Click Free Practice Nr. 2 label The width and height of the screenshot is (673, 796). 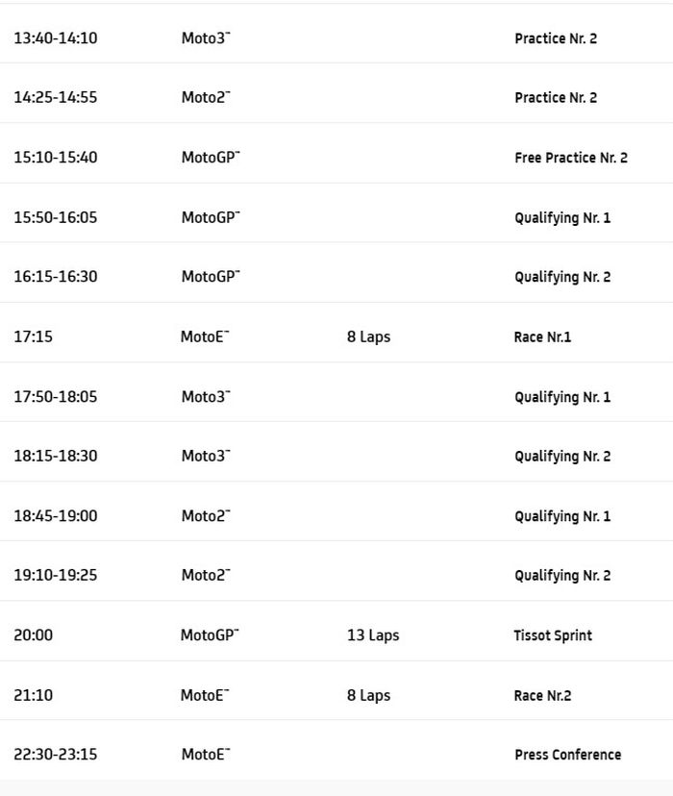click(570, 158)
